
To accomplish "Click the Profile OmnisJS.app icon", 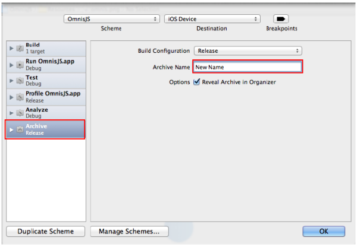I will click(x=20, y=97).
